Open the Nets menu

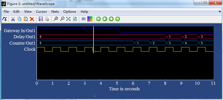pos(55,12)
